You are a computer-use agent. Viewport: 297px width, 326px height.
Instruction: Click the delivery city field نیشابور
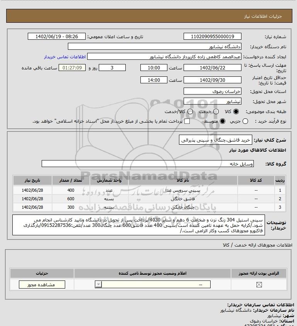[213, 101]
